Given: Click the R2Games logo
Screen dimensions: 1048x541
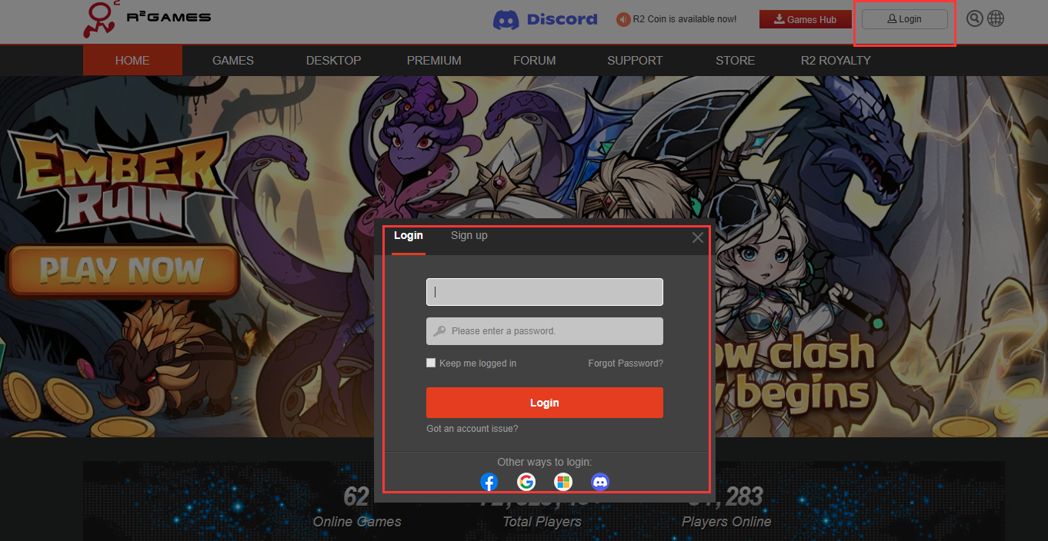Looking at the screenshot, I should tap(146, 19).
